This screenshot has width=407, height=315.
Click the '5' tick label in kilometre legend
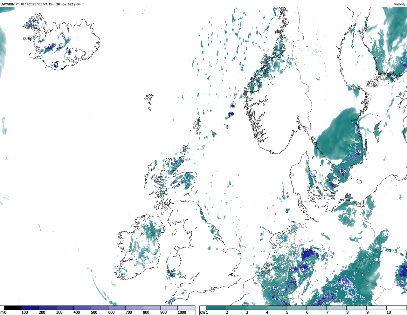[287, 312]
